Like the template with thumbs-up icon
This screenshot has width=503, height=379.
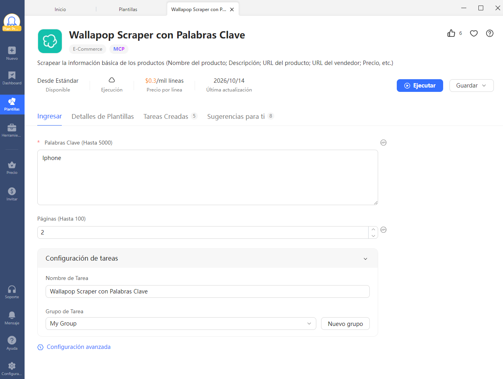tap(451, 33)
